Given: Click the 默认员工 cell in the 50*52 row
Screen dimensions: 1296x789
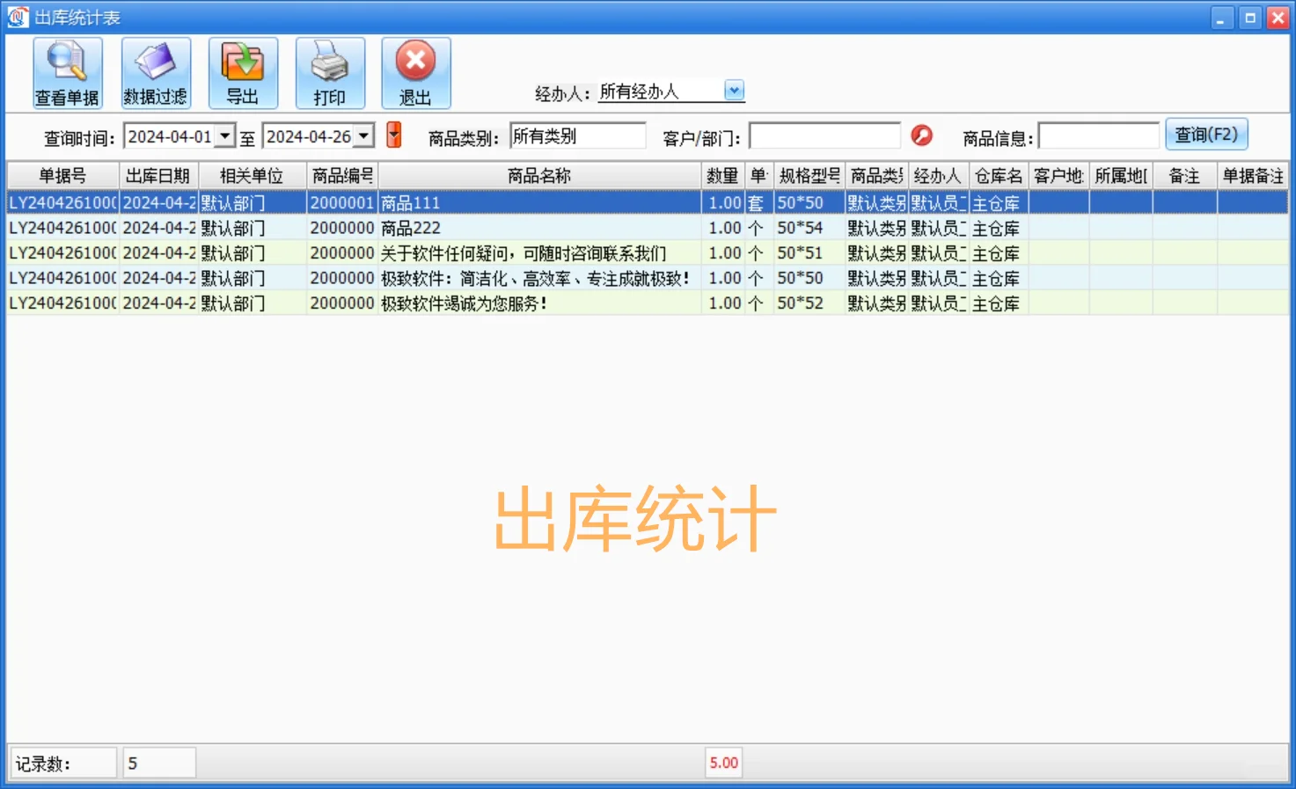Looking at the screenshot, I should click(x=938, y=303).
